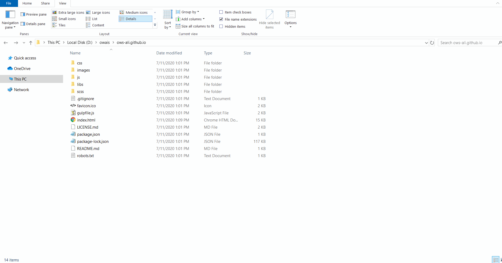Click the Options button icon
Image resolution: width=502 pixels, height=263 pixels.
tap(291, 15)
